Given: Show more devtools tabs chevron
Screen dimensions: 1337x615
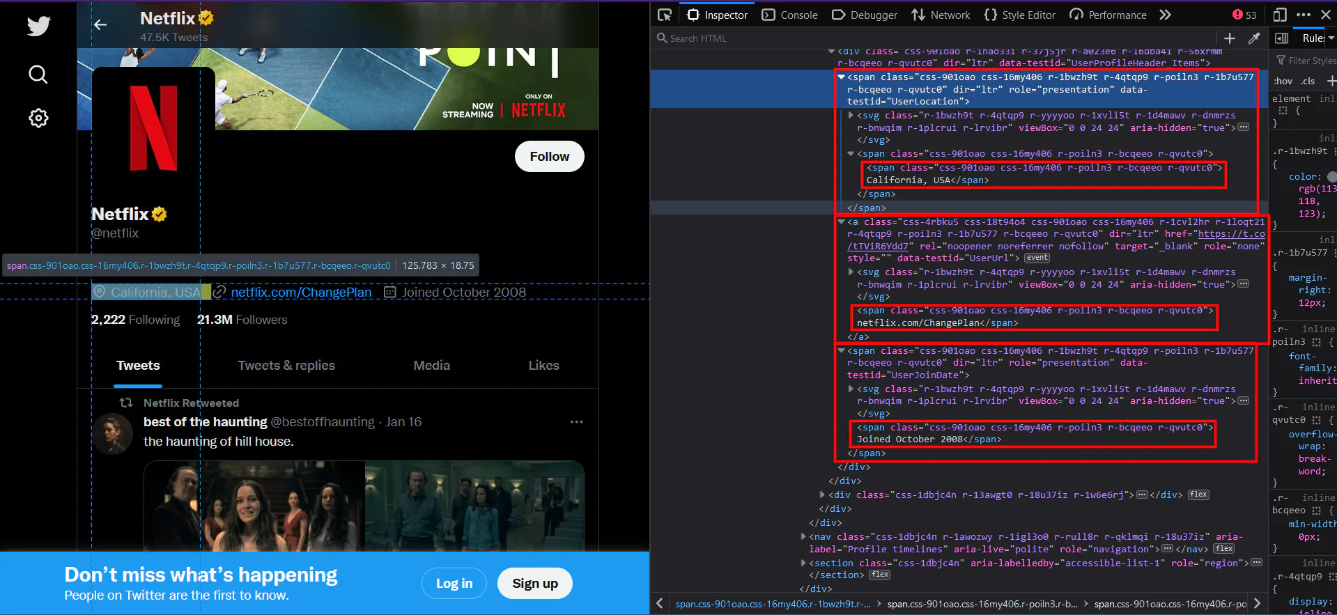Looking at the screenshot, I should (1166, 15).
